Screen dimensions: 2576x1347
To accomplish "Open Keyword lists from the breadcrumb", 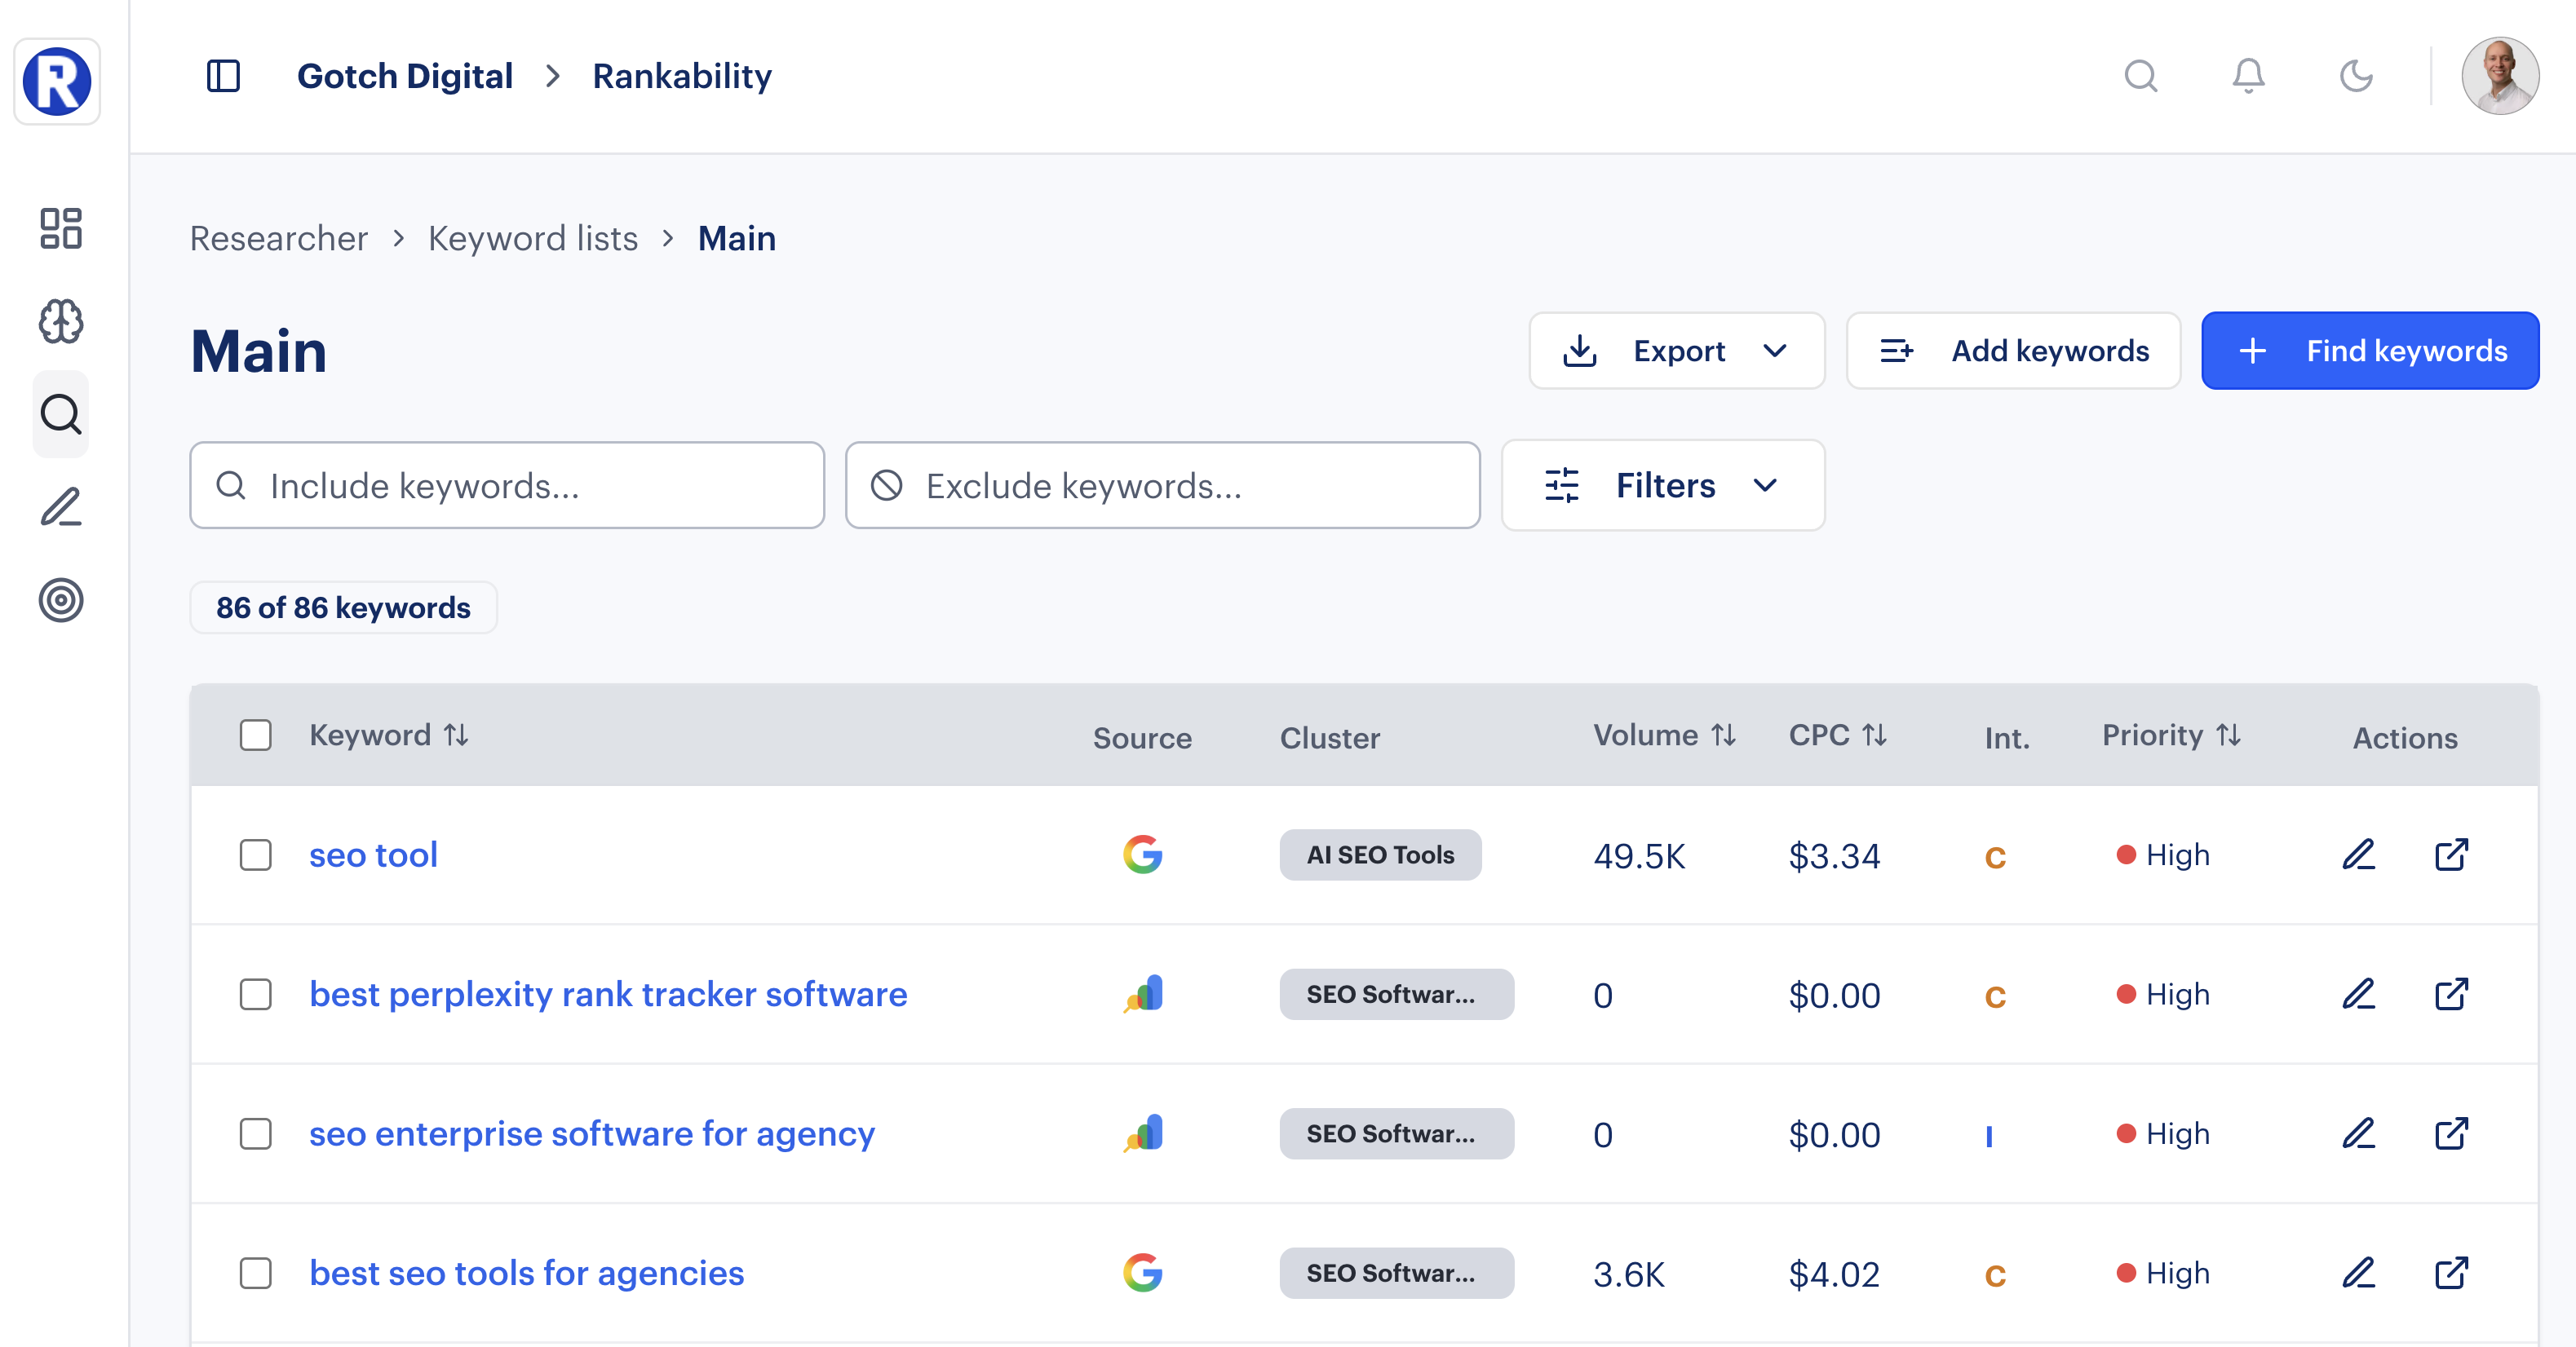I will click(533, 238).
